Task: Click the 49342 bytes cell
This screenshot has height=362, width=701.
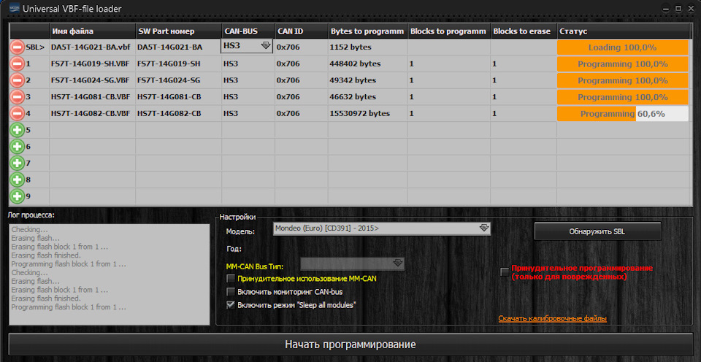Action: point(367,80)
